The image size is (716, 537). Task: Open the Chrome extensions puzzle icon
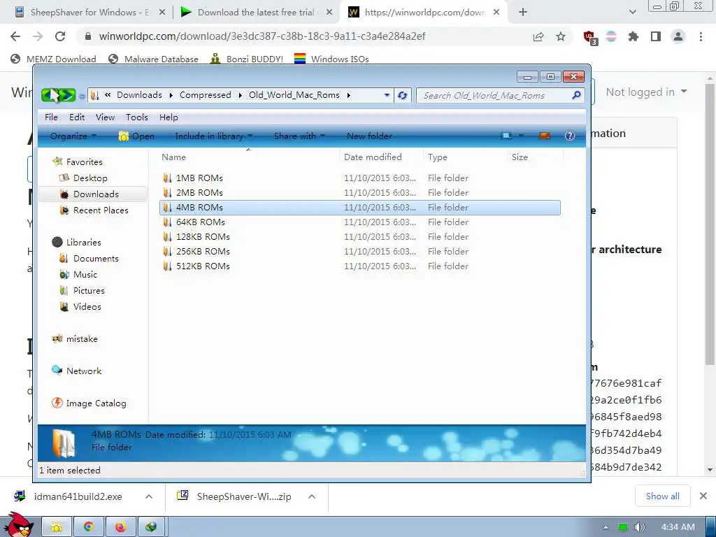pyautogui.click(x=633, y=36)
